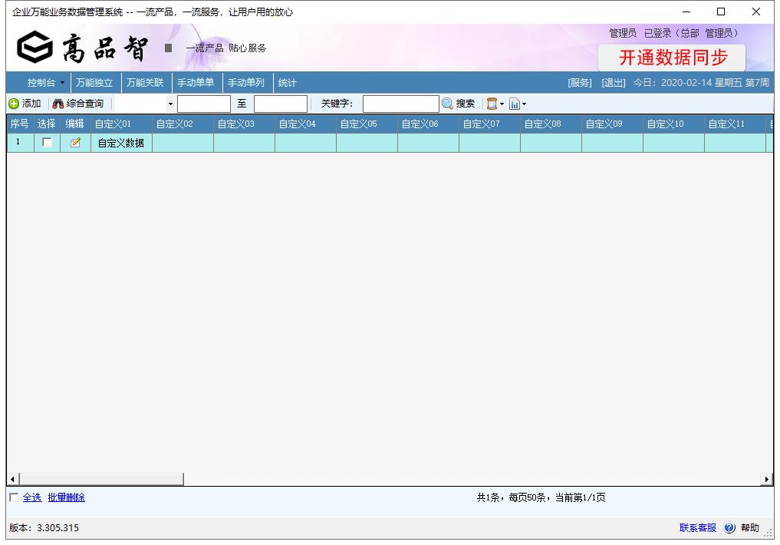Click the 自定义07 column header

(489, 124)
